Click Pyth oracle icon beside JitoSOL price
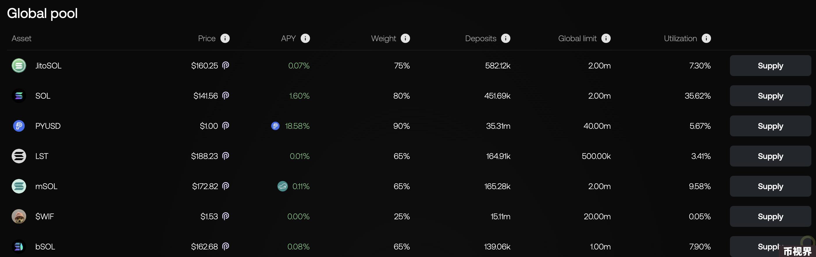 [x=226, y=66]
